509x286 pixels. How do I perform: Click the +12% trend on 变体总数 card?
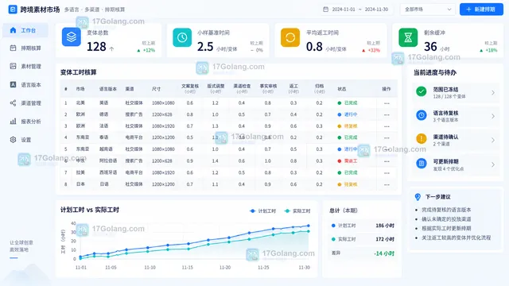(x=146, y=50)
